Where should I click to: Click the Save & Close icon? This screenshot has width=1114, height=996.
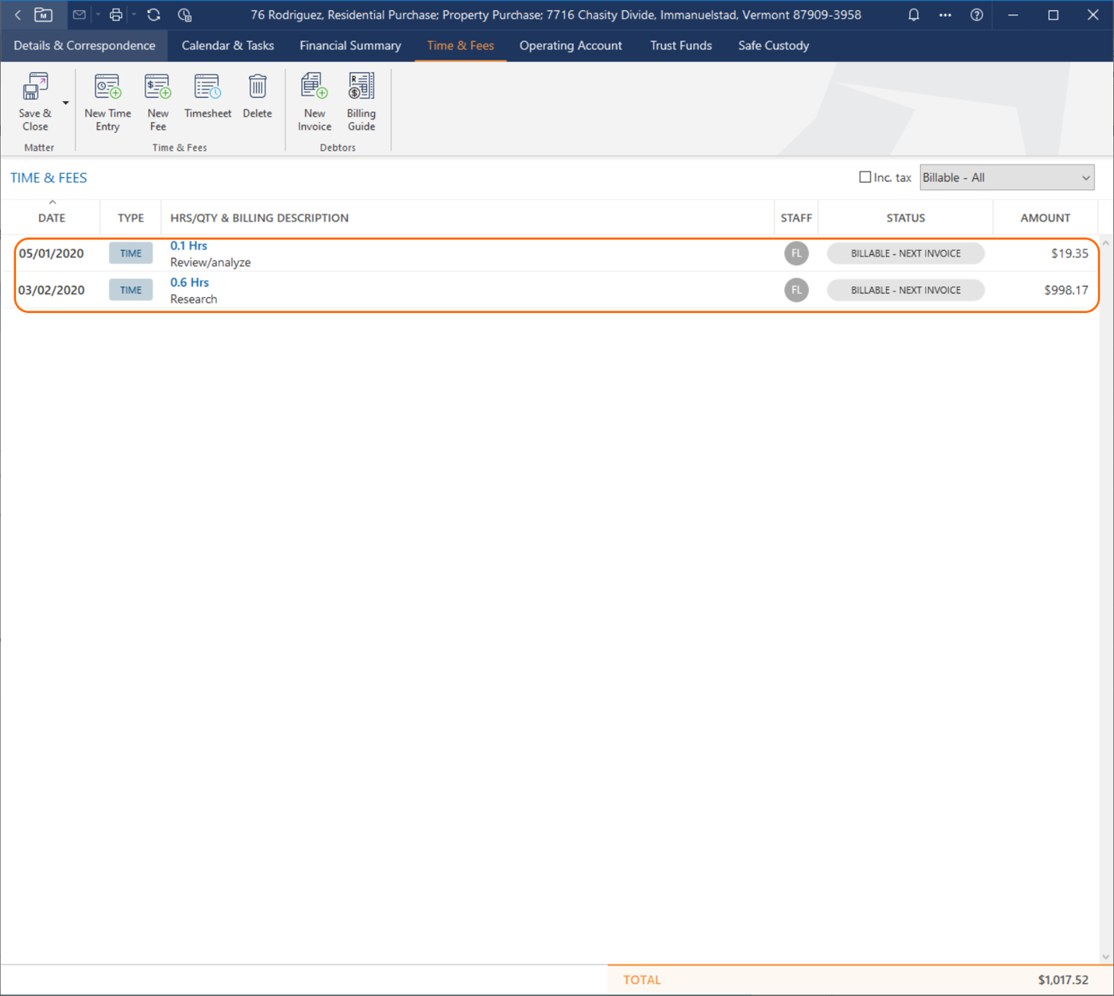pos(35,87)
